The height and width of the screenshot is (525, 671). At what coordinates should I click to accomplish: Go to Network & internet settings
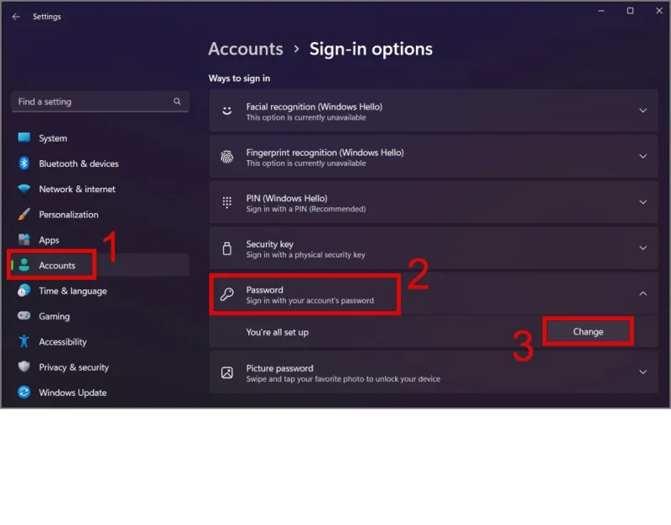[x=100, y=189]
